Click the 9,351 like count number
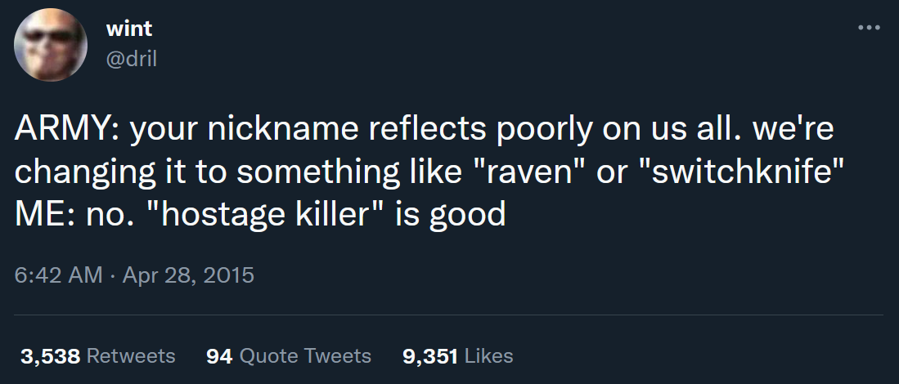 [x=430, y=356]
